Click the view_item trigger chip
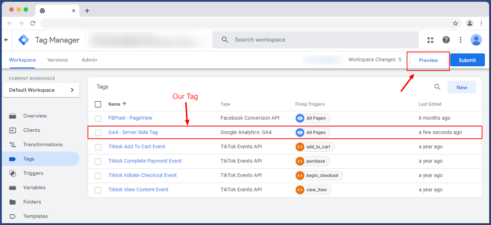This screenshot has height=225, width=491. click(313, 190)
